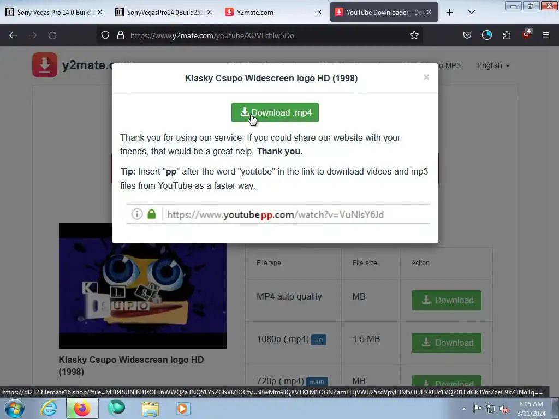The image size is (559, 419).
Task: Open tracking protection shield icon
Action: click(105, 35)
